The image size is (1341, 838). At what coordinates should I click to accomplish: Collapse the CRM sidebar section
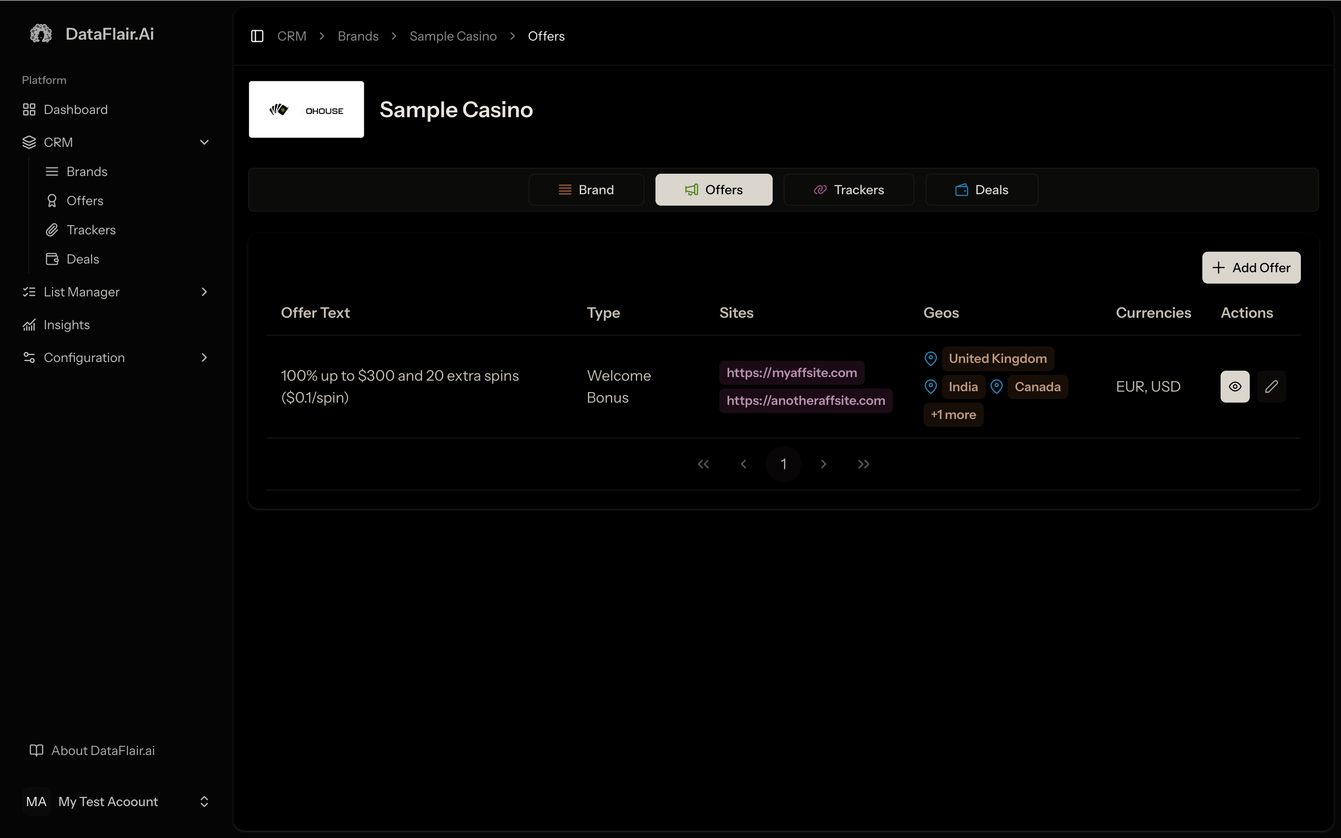point(204,142)
